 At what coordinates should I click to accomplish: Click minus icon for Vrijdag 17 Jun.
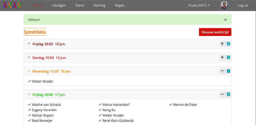tap(222, 94)
